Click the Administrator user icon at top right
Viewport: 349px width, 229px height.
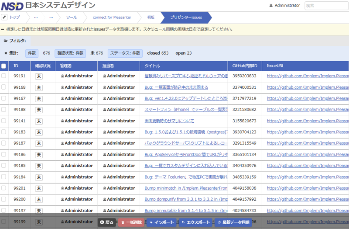(271, 6)
